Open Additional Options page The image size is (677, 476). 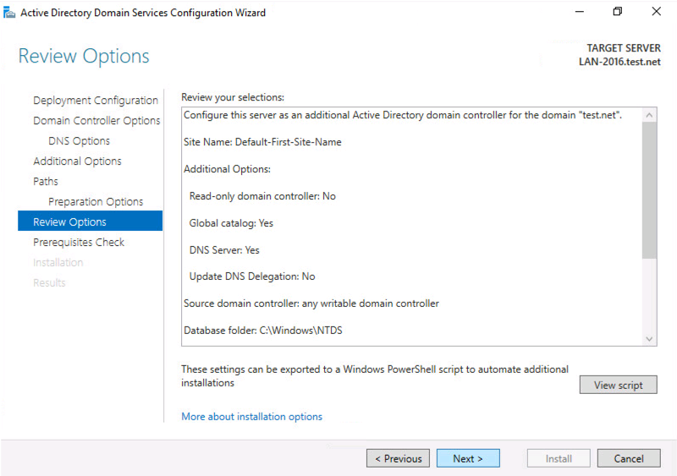click(77, 161)
